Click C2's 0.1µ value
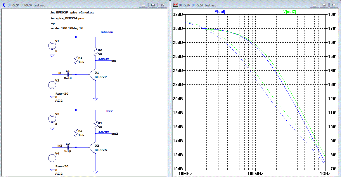 [x=68, y=151]
